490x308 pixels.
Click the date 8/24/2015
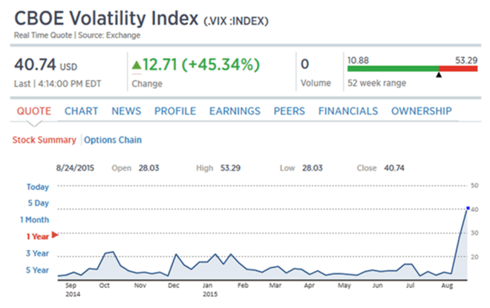(x=75, y=168)
